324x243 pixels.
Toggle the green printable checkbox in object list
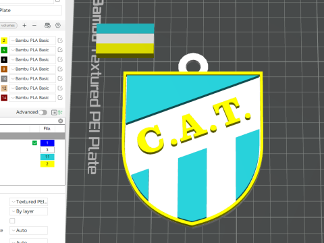tap(34, 143)
